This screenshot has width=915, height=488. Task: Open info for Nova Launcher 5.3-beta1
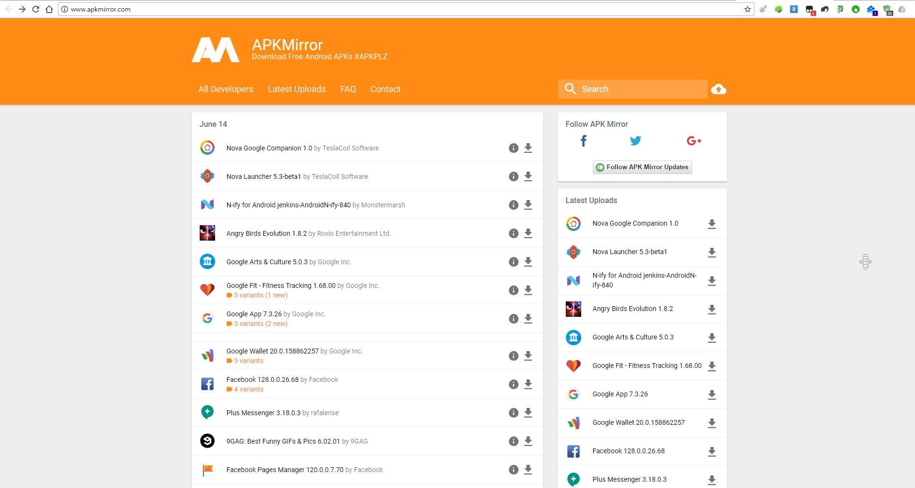click(x=513, y=176)
